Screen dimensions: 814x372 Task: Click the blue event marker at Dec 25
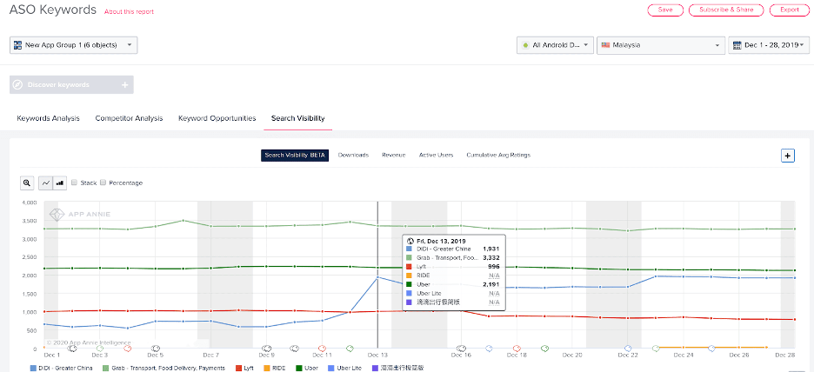[711, 349]
